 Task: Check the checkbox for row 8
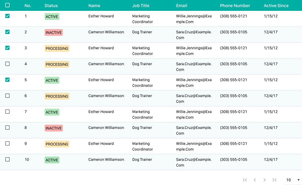[x=7, y=128]
